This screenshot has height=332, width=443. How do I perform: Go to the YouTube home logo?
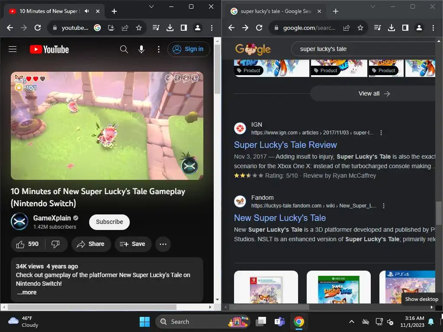[x=49, y=49]
